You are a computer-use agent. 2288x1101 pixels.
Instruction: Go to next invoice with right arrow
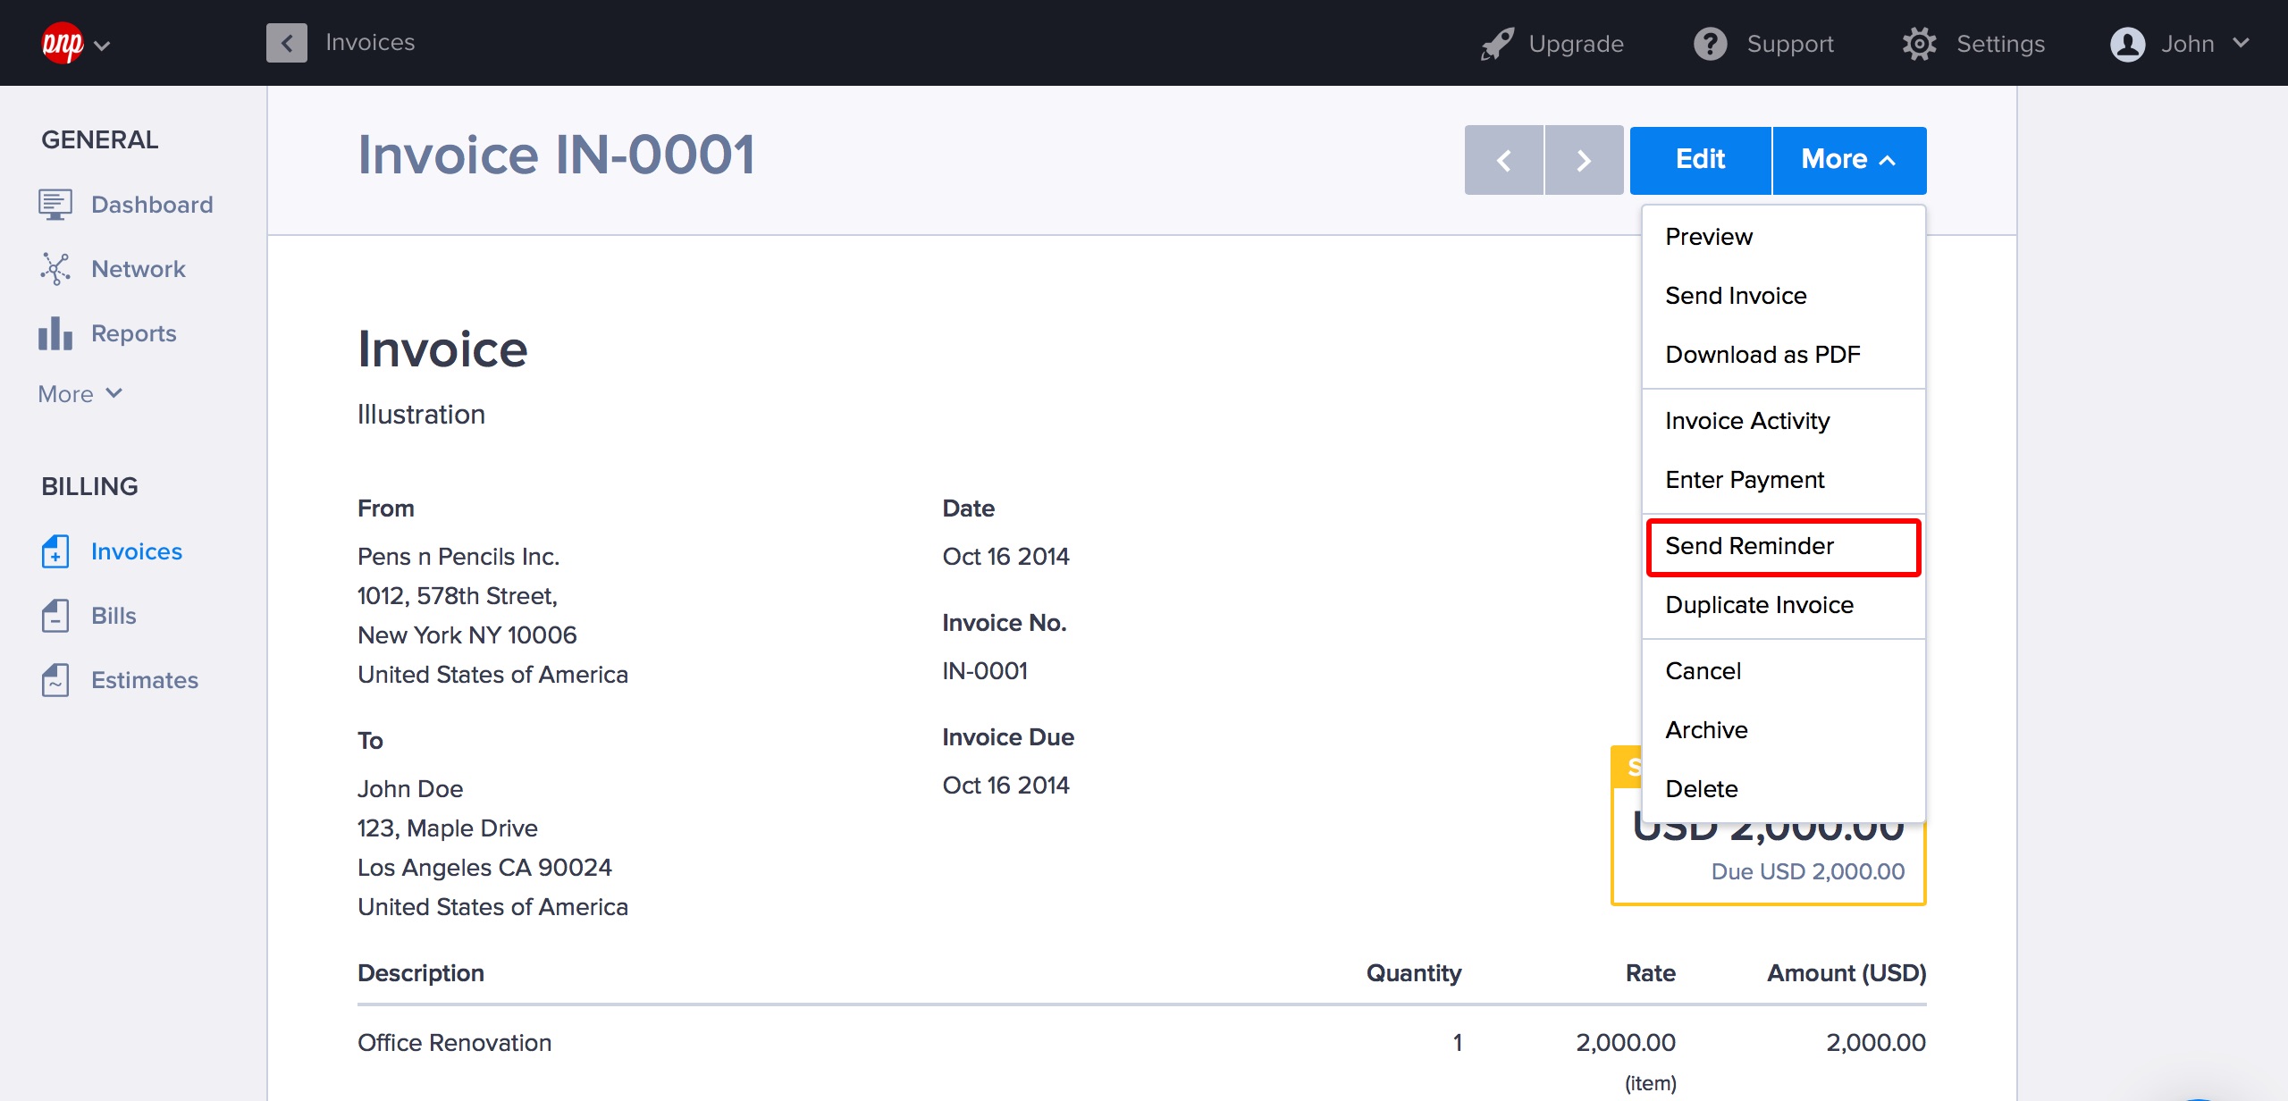tap(1584, 160)
